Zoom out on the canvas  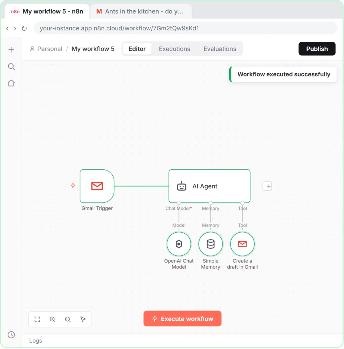coord(68,319)
